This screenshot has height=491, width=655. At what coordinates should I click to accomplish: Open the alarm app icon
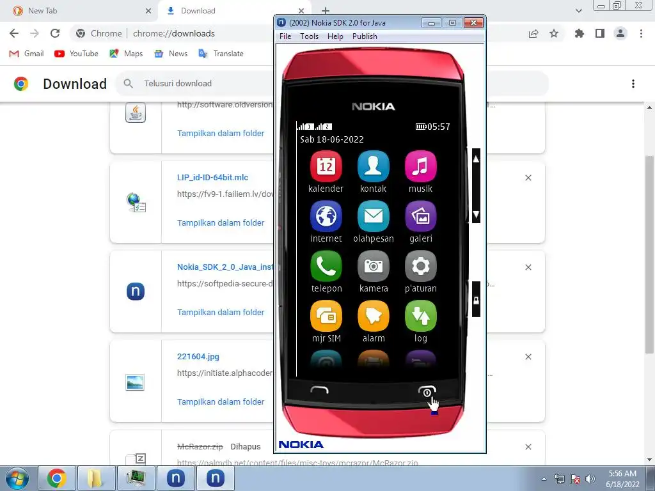click(373, 316)
